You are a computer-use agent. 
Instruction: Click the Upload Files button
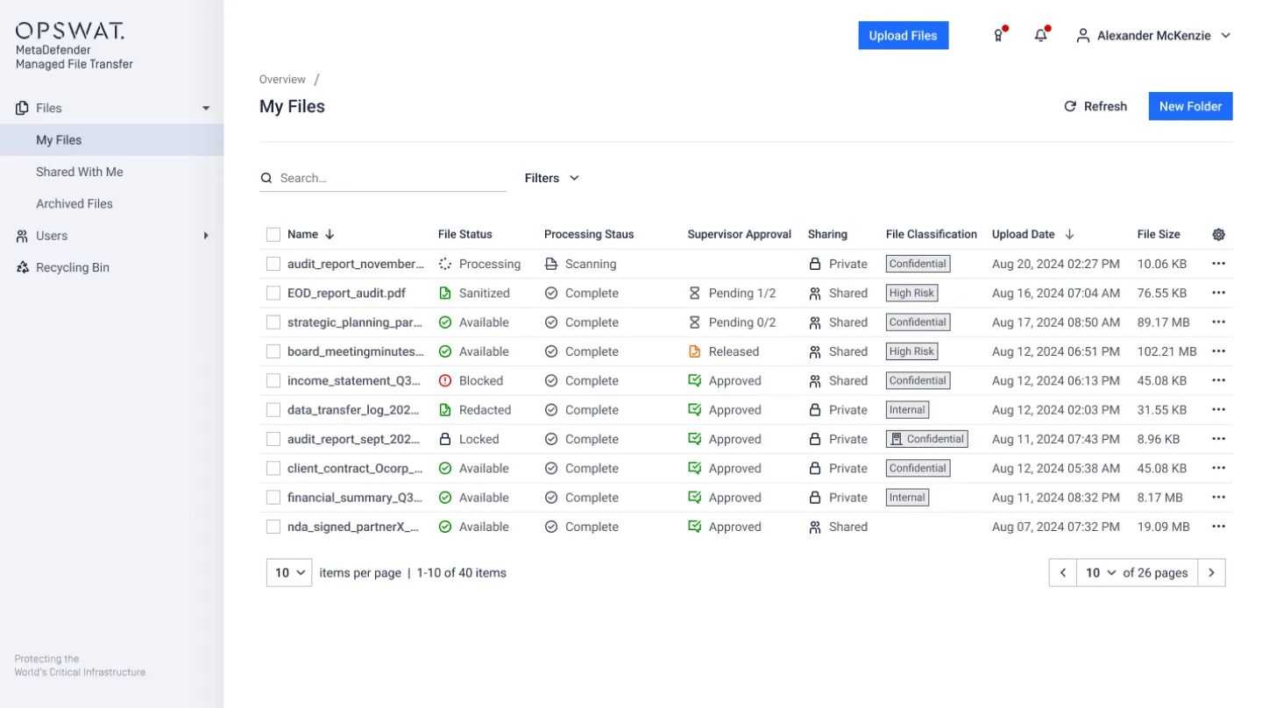tap(903, 36)
